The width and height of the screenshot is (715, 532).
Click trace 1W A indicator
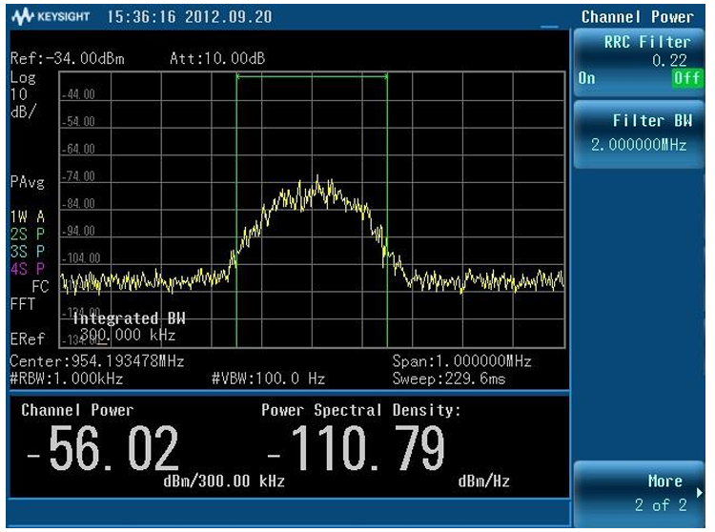pos(28,216)
